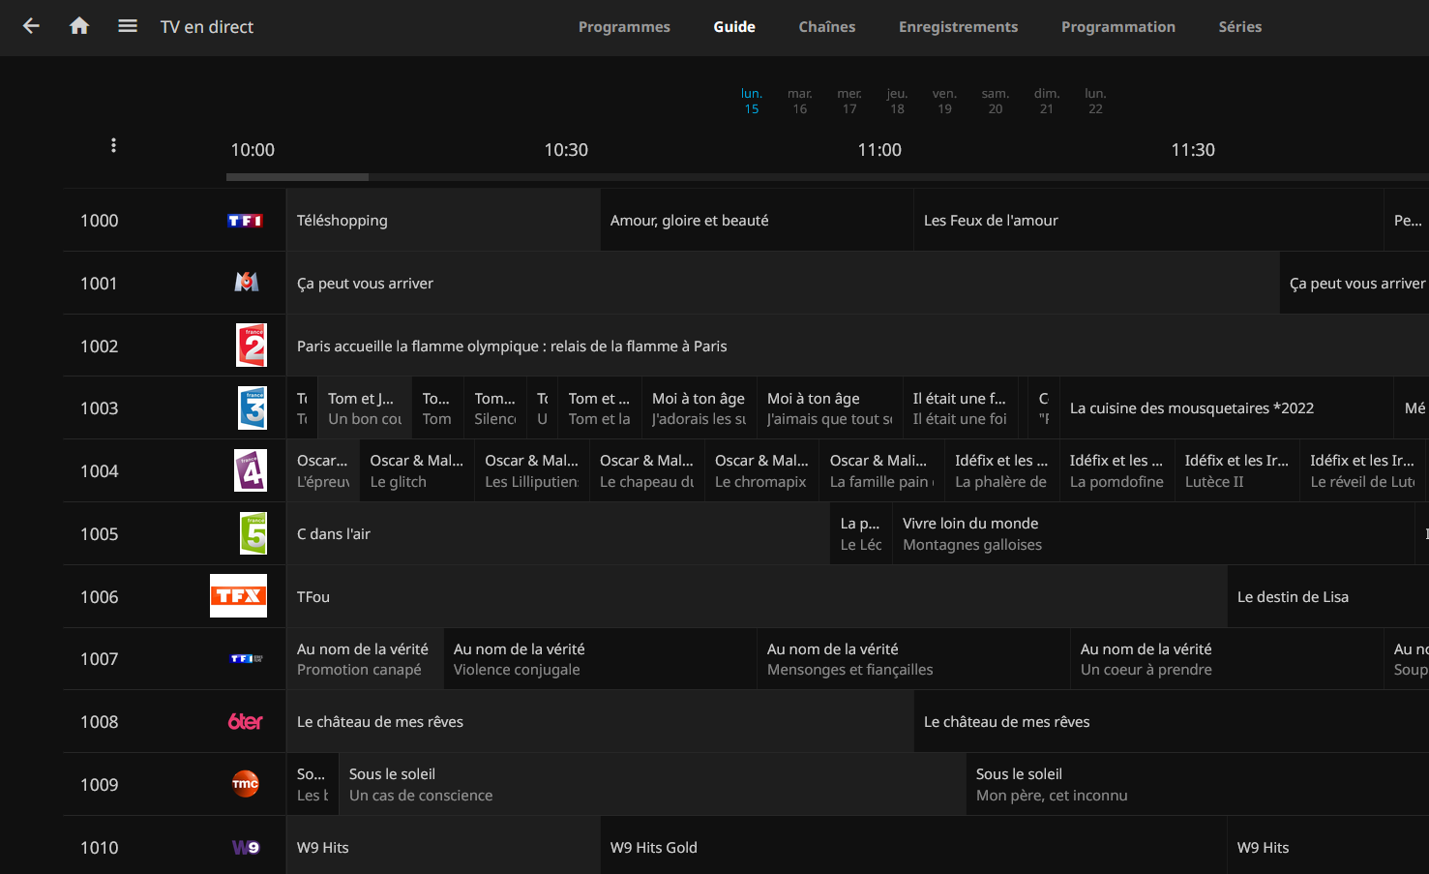Select the France 4 channel logo
Viewport: 1429px width, 874px height.
pos(251,470)
